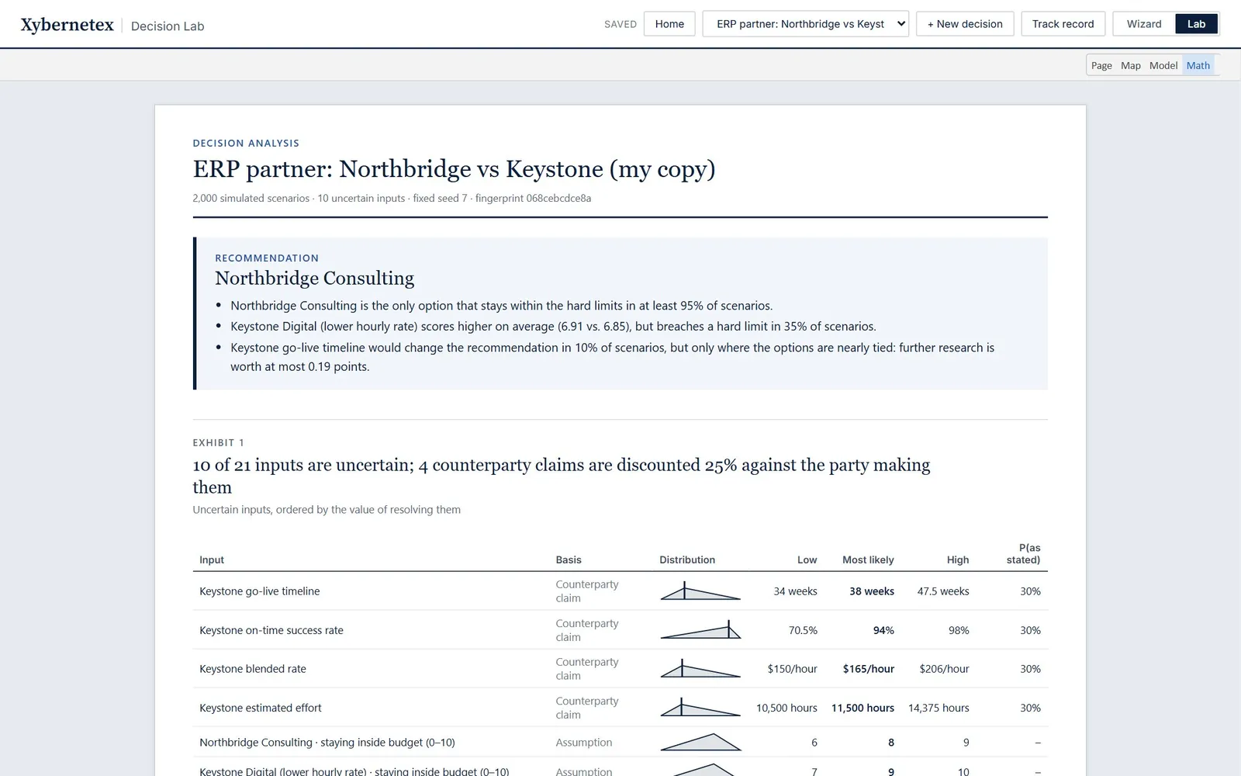Click the '11,500 hours' most likely value
The width and height of the screenshot is (1241, 776).
862,708
